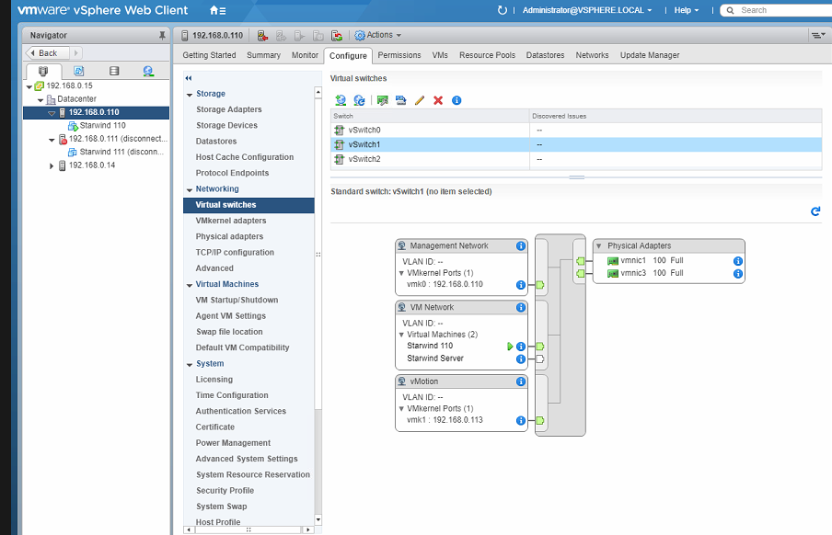Screen dimensions: 832x535
Task: Collapse Virtual Machines (2) list in VM Network
Action: [401, 335]
